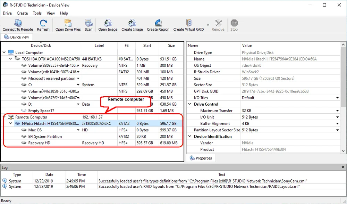This screenshot has width=347, height=204.
Task: Close the Log panel
Action: pyautogui.click(x=343, y=167)
